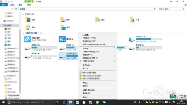Open File Explorer taskbar icon
Screen dimensions: 187x105
pos(71,102)
